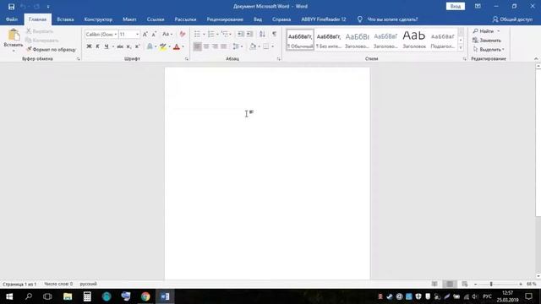Click the zoom slider handle
Image resolution: width=541 pixels, height=304 pixels.
[491, 284]
